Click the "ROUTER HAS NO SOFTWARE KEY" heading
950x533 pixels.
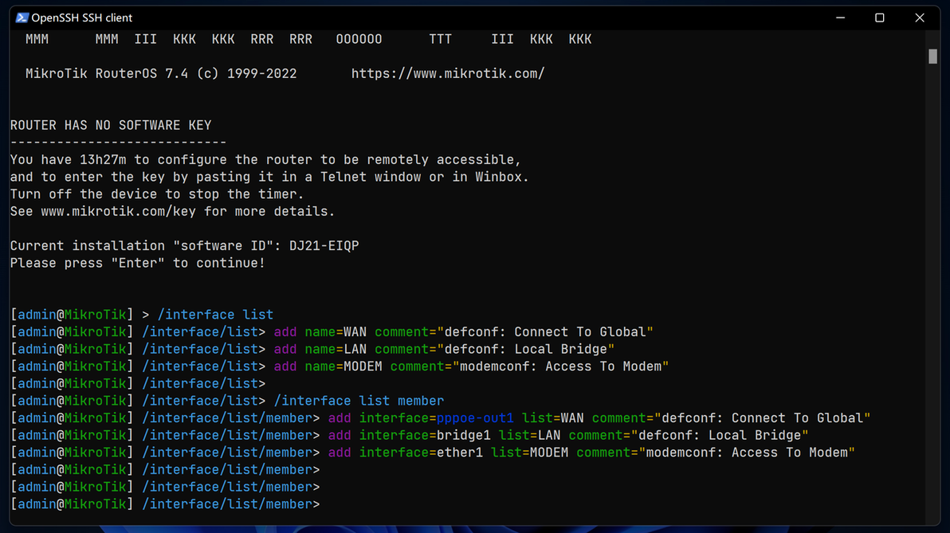[111, 125]
